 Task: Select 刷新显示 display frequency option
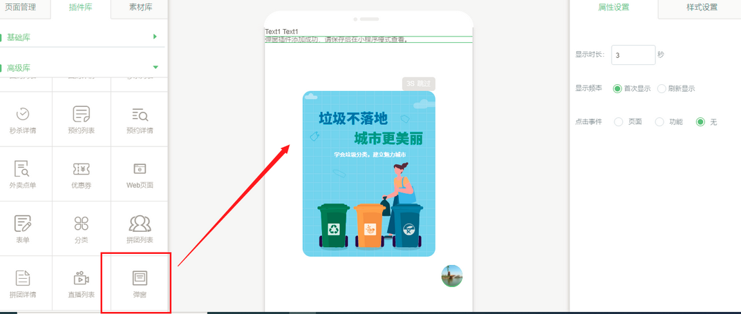(x=662, y=89)
